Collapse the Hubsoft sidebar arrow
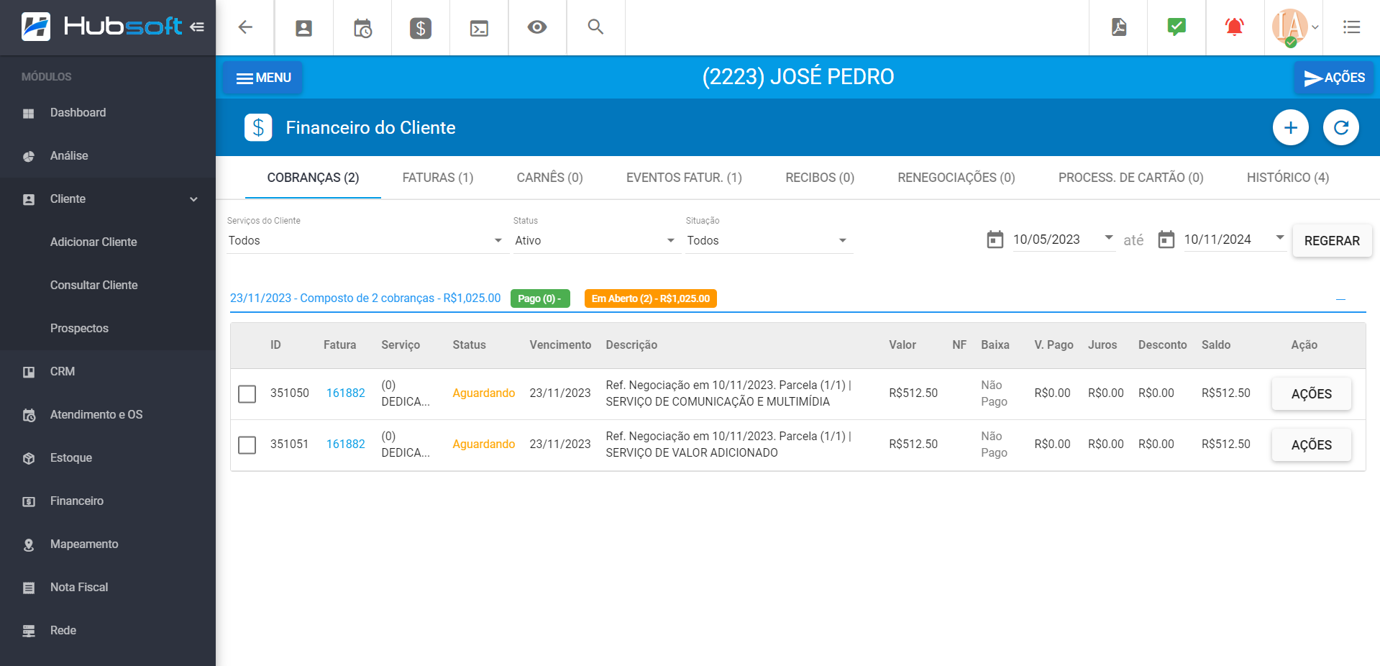The height and width of the screenshot is (666, 1380). pyautogui.click(x=197, y=27)
